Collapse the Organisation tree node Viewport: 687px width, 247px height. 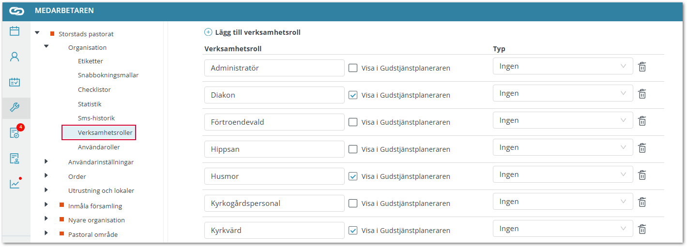[46, 47]
